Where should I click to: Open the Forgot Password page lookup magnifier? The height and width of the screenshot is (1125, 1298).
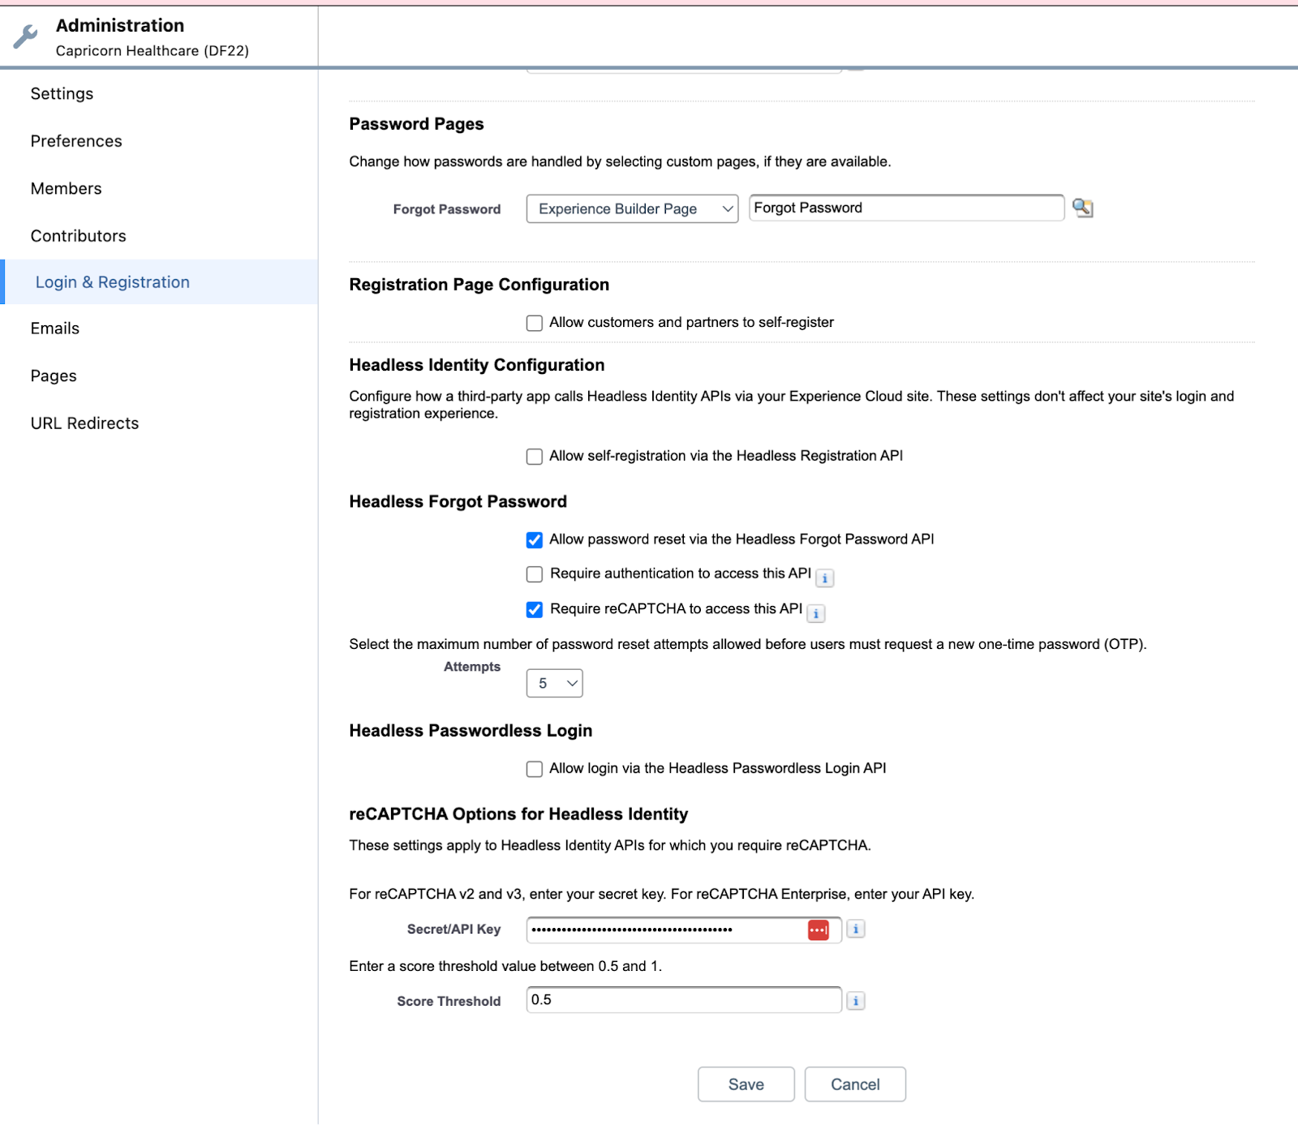point(1083,208)
